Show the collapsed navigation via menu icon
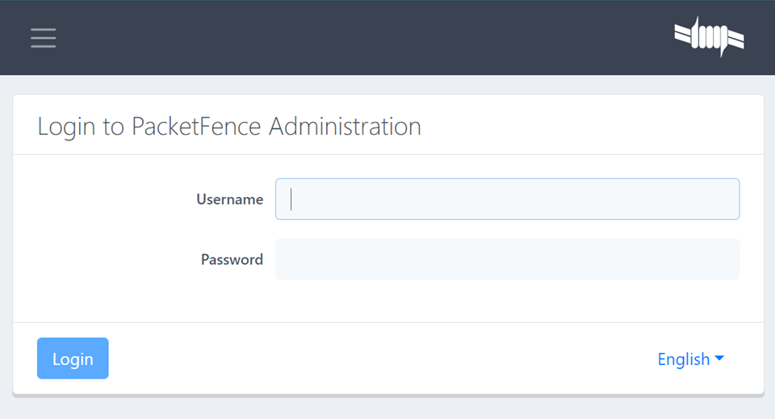 (43, 38)
